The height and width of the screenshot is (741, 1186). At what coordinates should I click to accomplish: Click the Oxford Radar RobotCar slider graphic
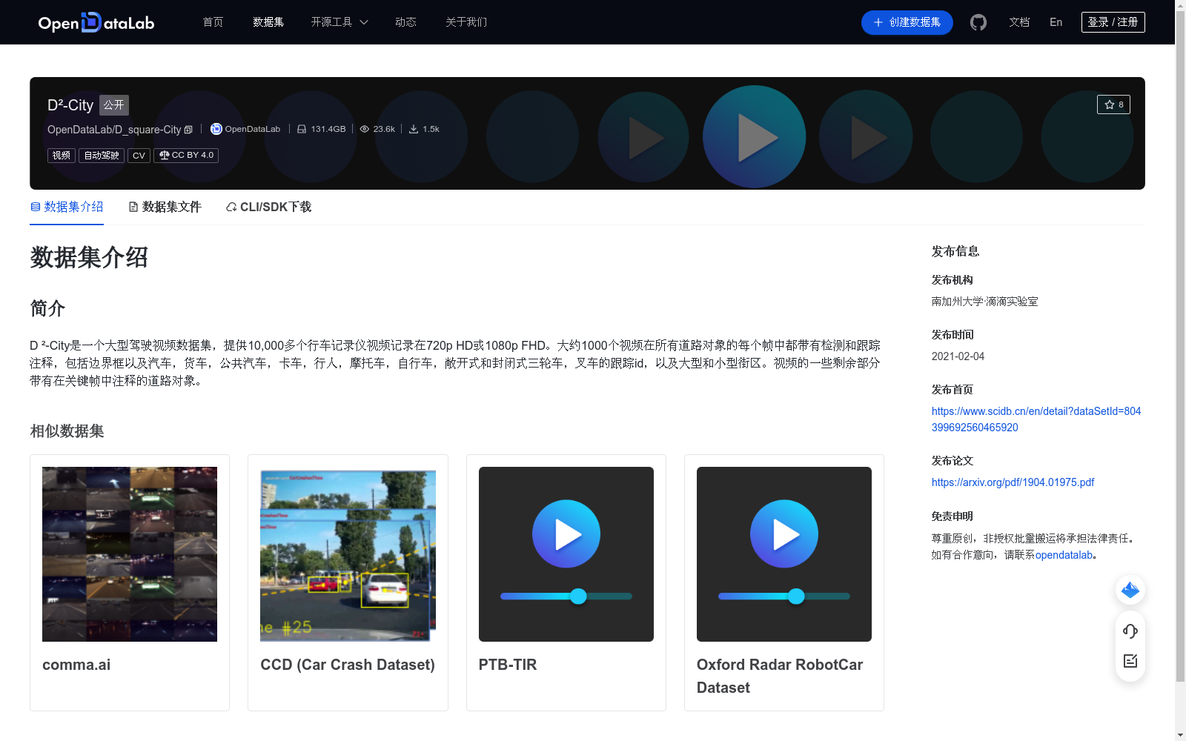[784, 596]
